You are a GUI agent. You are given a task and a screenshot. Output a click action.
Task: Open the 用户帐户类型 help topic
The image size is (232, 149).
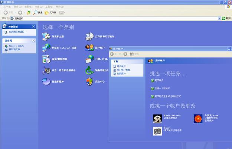pos(123,70)
